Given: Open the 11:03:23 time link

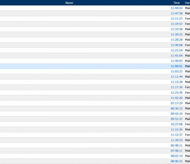Looking at the screenshot, I should click(x=176, y=71).
